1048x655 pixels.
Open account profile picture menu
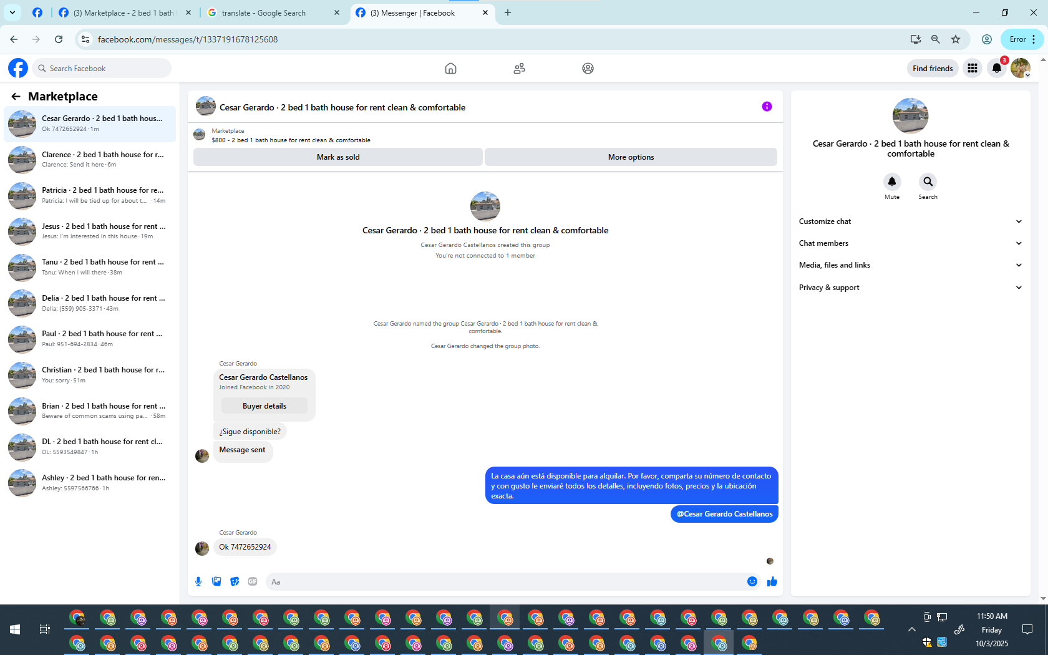point(1021,68)
